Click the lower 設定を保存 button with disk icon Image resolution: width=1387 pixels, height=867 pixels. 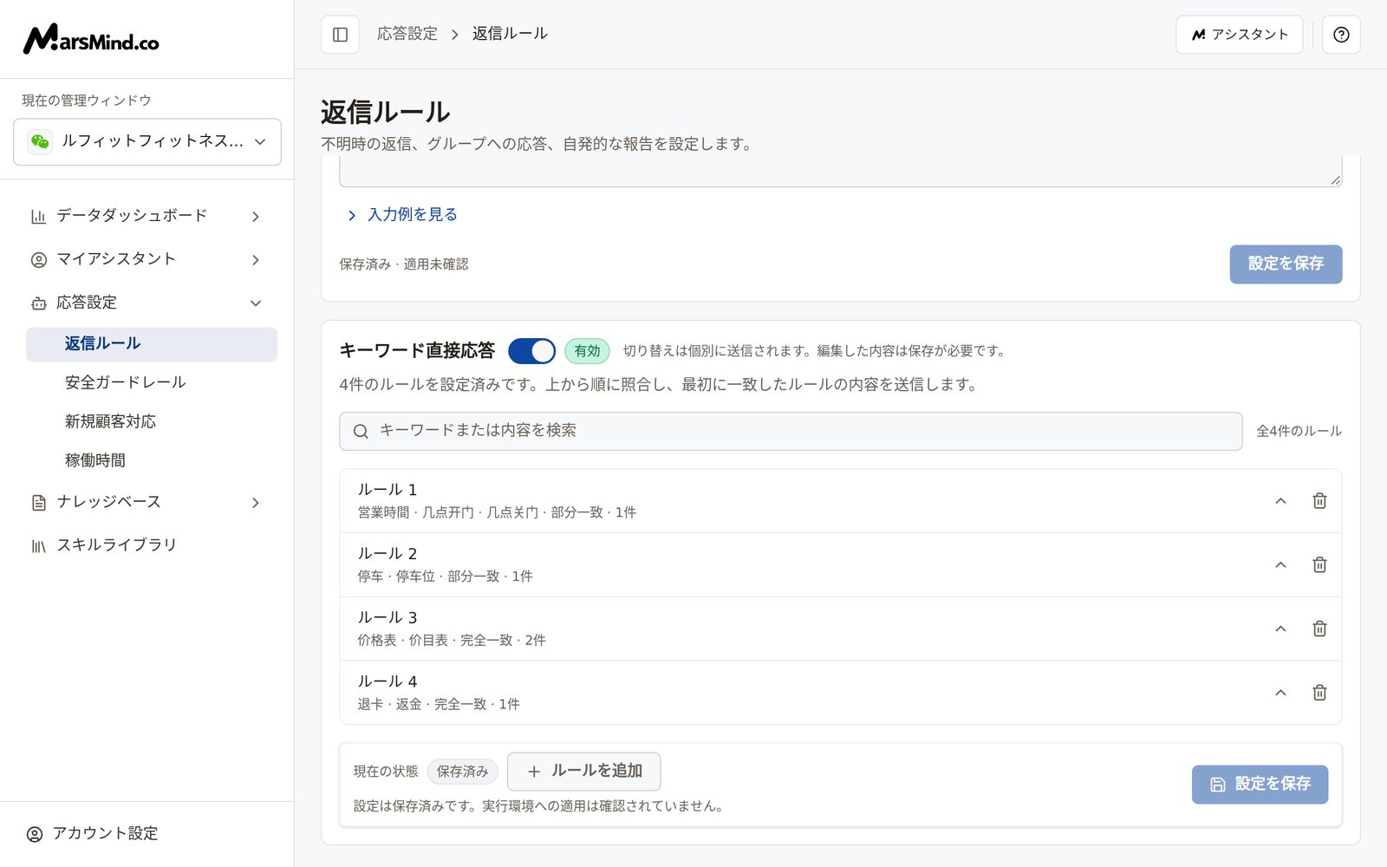1260,784
